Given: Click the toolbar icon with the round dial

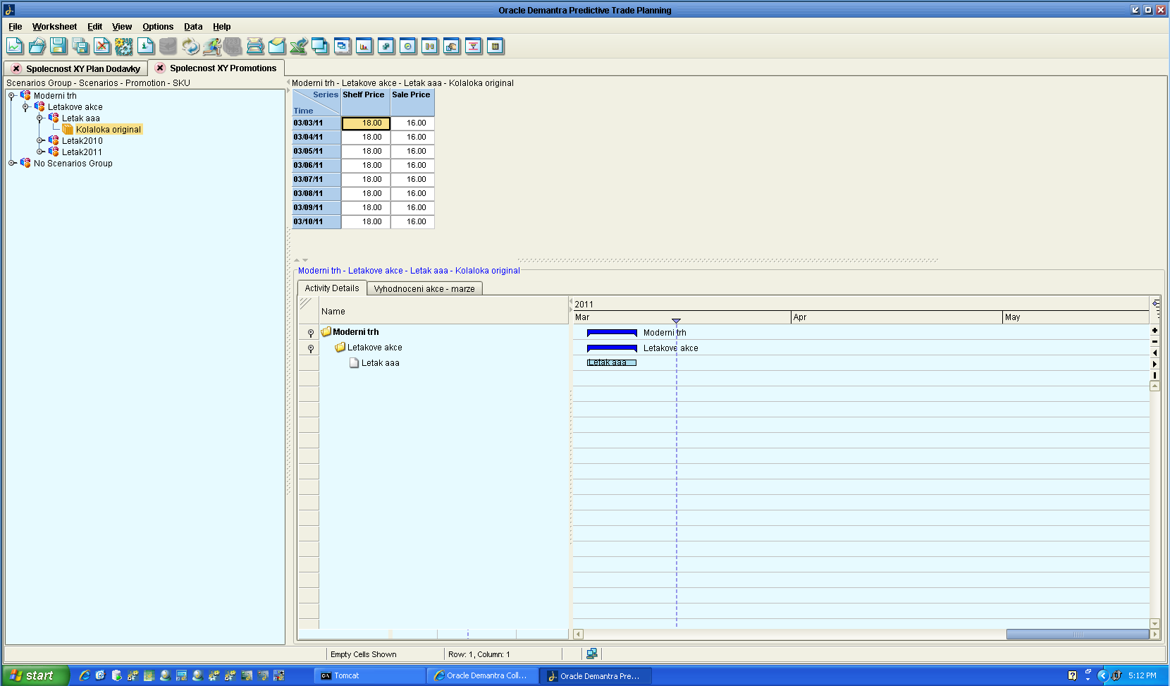Looking at the screenshot, I should (408, 47).
